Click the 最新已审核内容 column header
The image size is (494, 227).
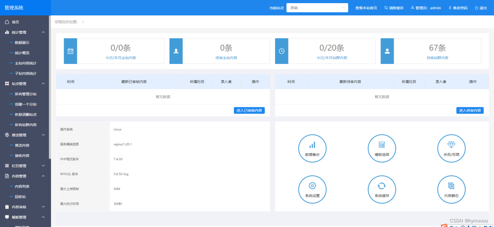point(134,82)
